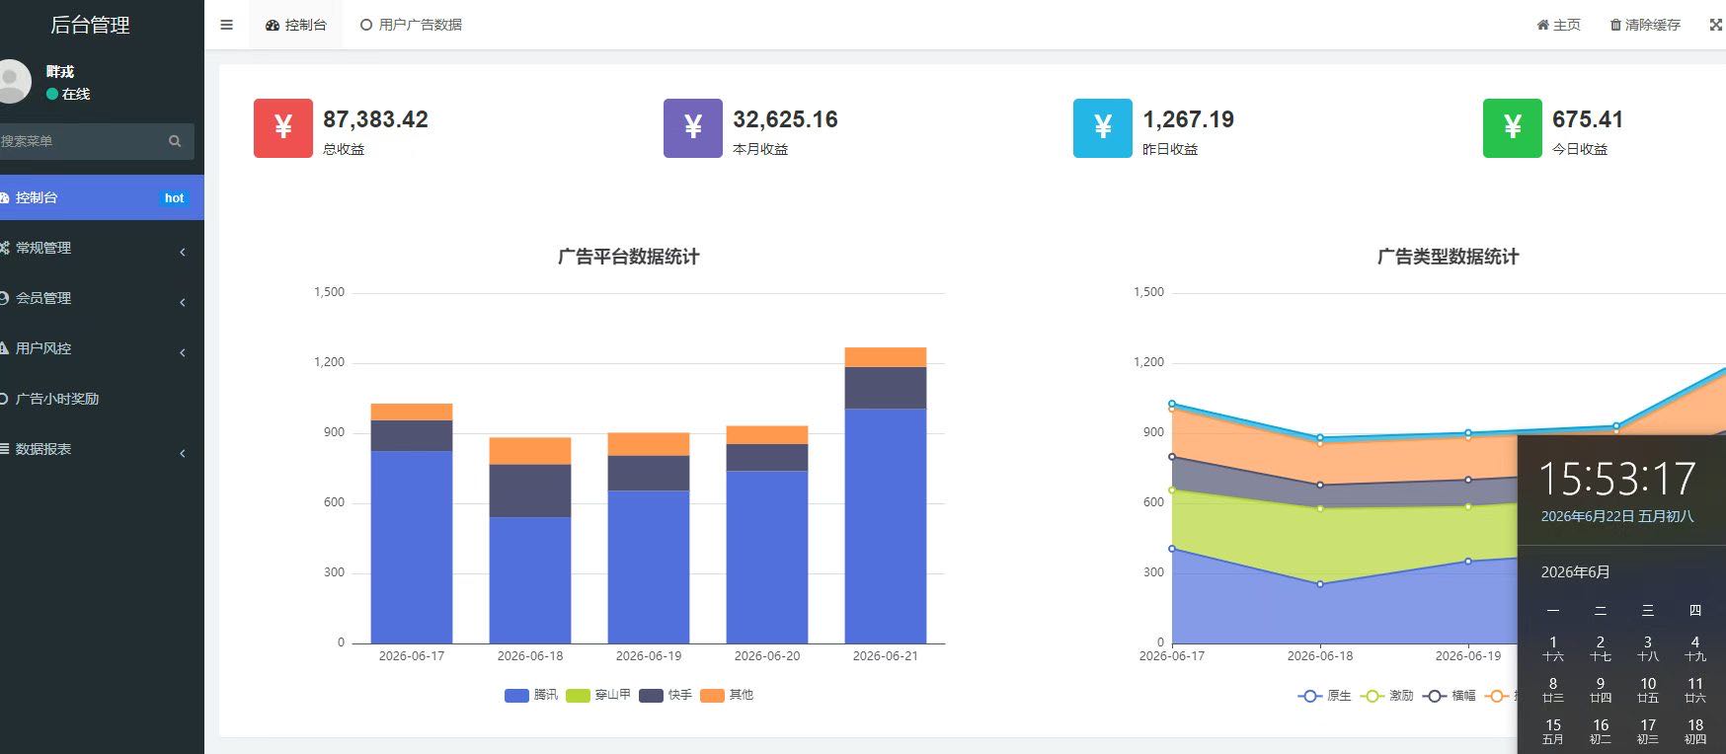This screenshot has width=1726, height=754.
Task: Click the 15:53:17 clock display
Action: [x=1617, y=479]
